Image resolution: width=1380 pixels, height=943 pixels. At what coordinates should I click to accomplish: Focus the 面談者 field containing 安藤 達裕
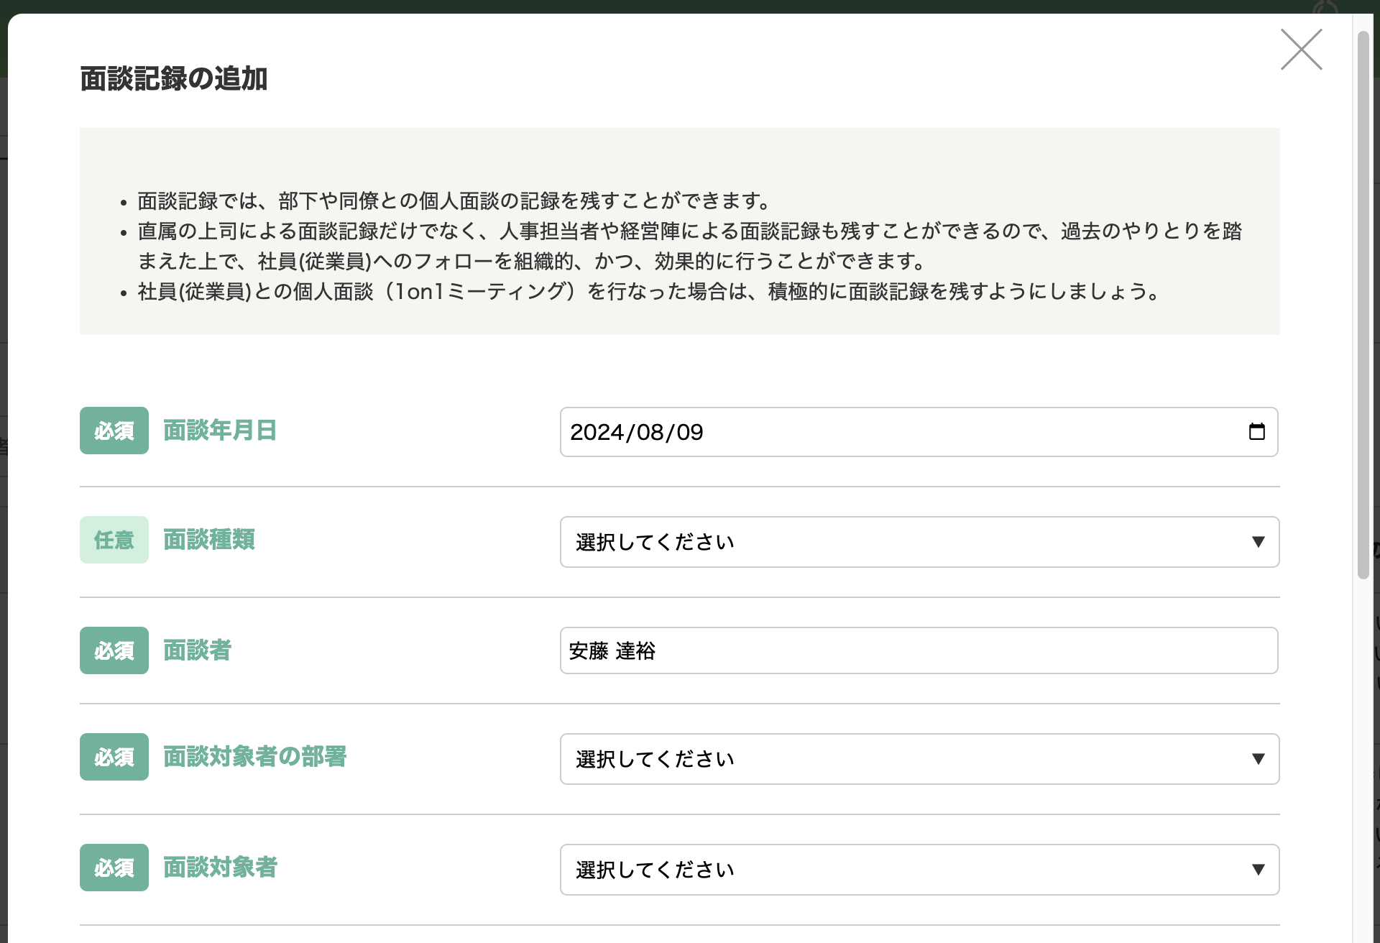click(x=919, y=650)
